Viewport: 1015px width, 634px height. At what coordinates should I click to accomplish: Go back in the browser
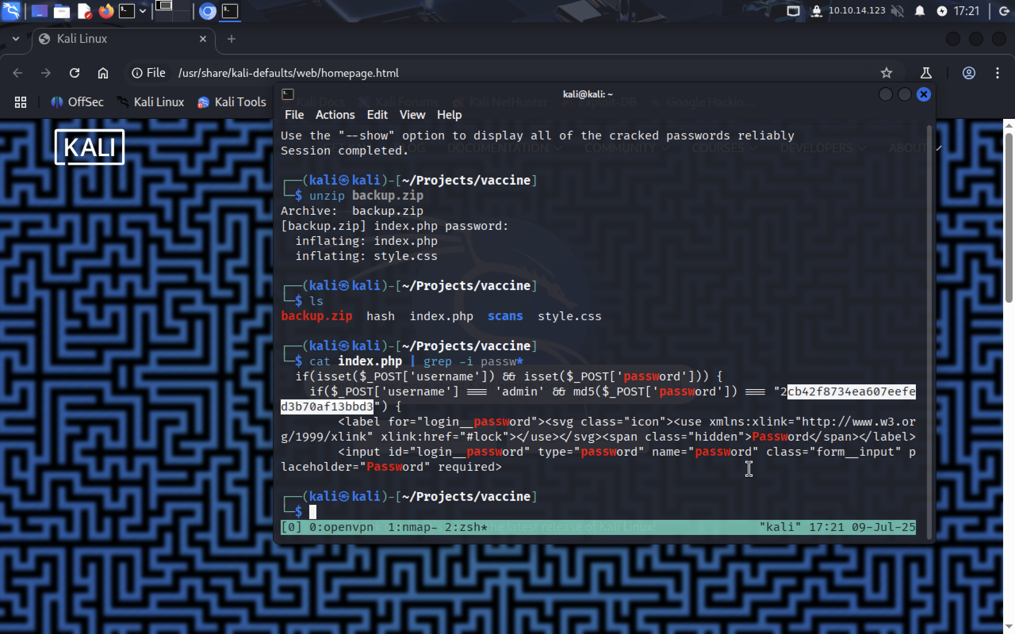(17, 73)
